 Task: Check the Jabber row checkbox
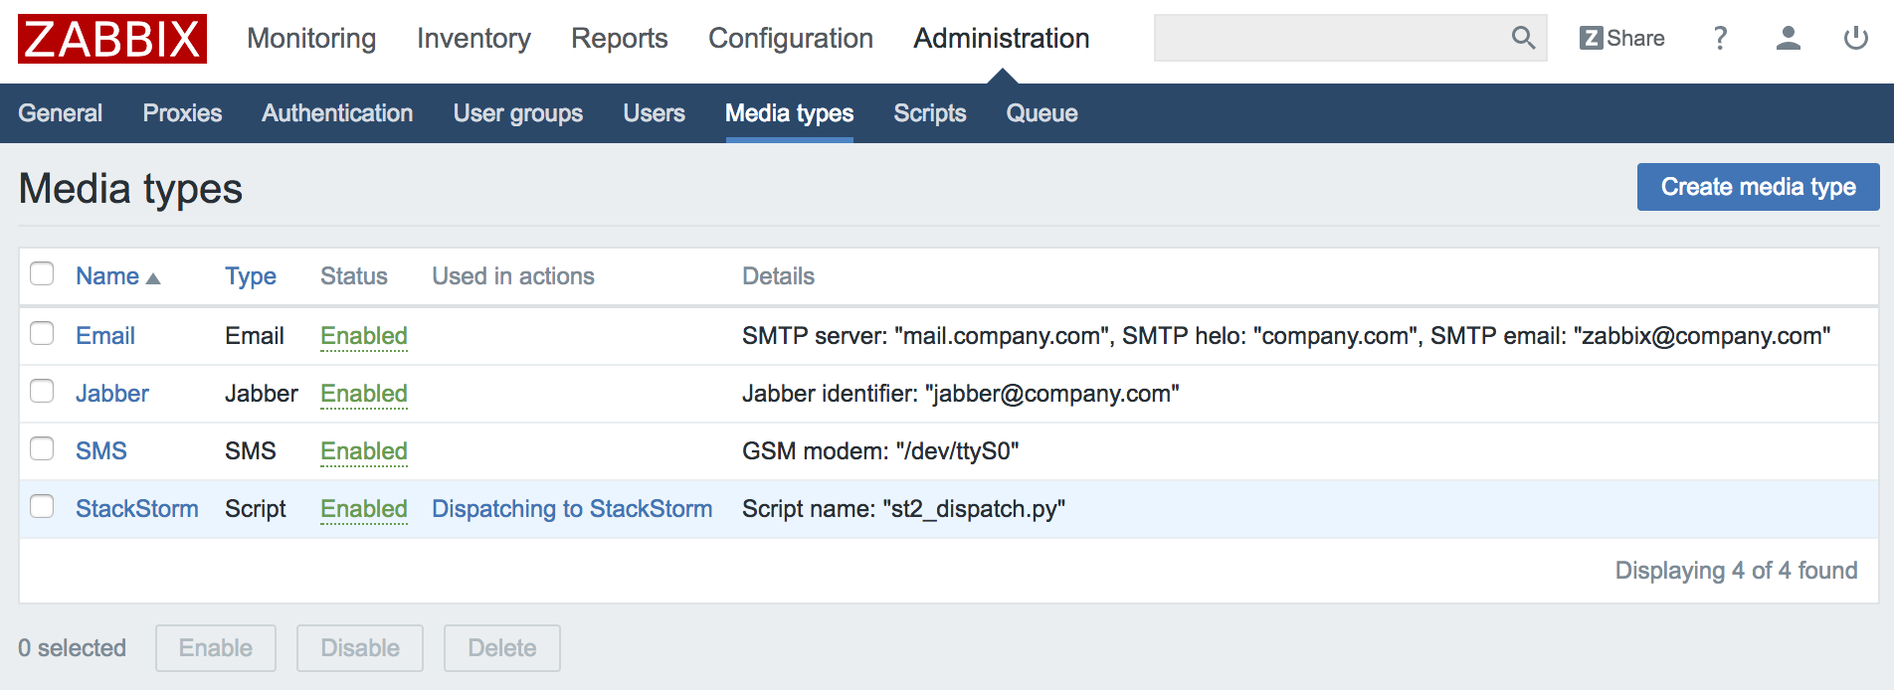pos(42,391)
